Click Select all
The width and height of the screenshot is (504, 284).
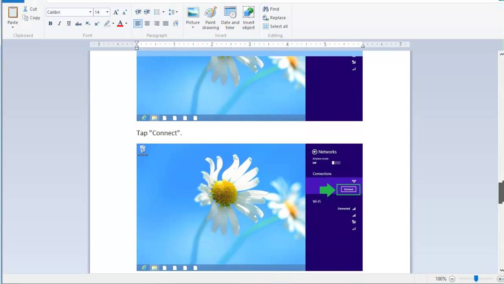pyautogui.click(x=275, y=26)
